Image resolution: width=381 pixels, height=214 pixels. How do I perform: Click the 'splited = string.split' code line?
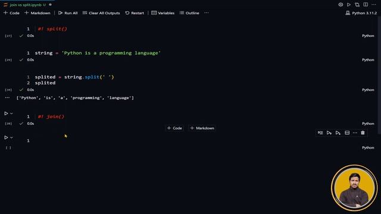74,77
